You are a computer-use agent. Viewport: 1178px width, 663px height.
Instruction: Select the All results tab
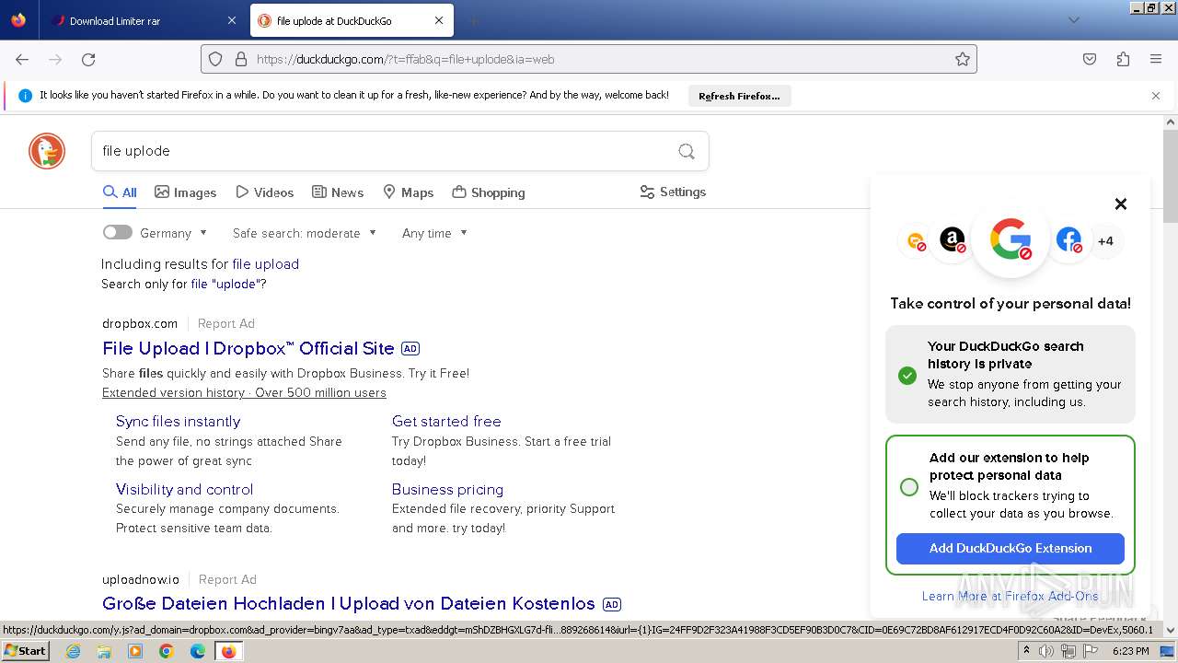tap(120, 192)
